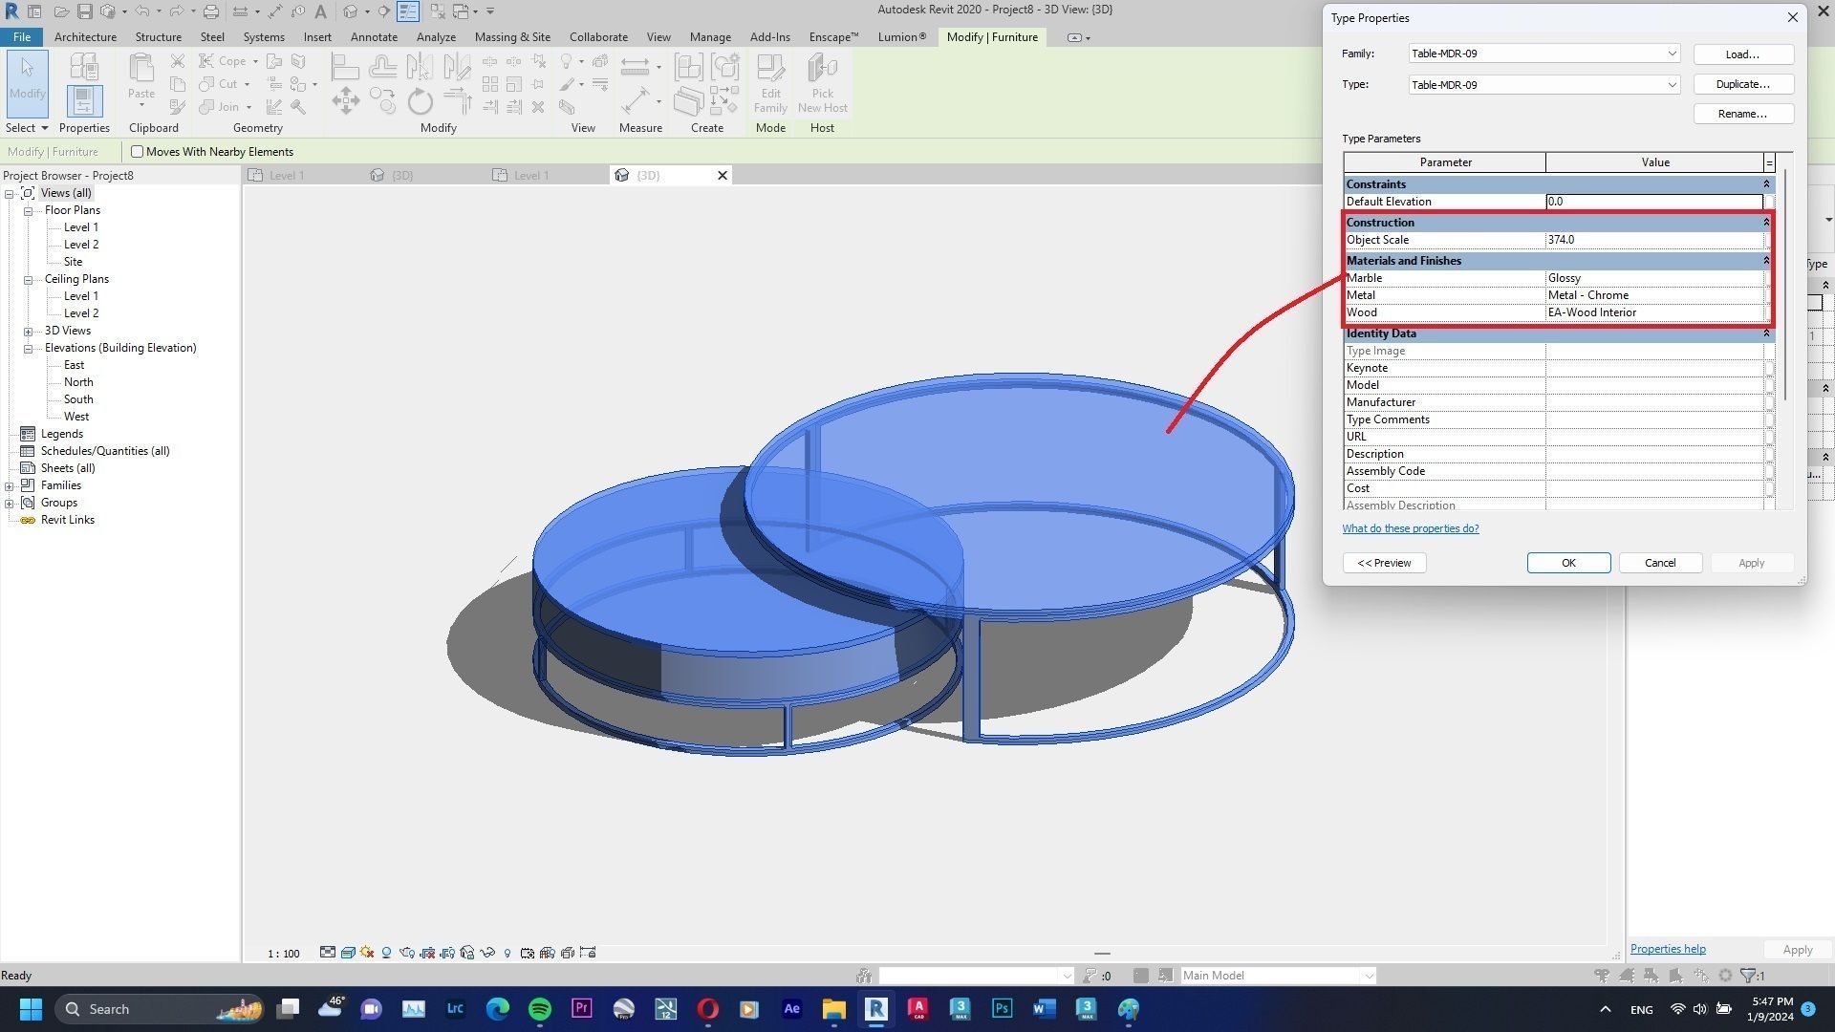Click the Visual Style icon in view bar
The image size is (1835, 1032).
point(348,953)
